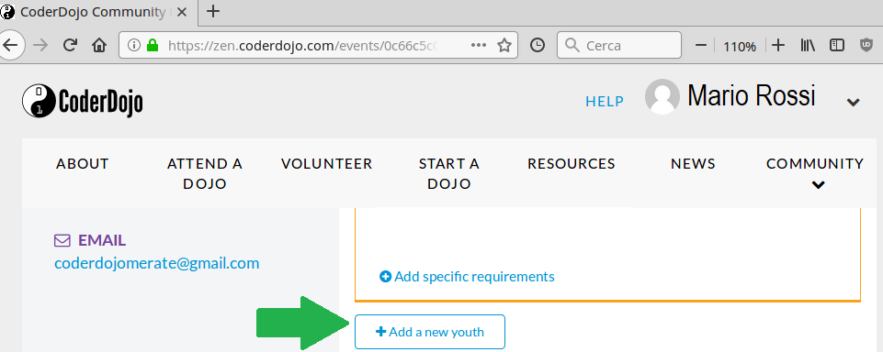Click the Add specific requirements link
The image size is (883, 352).
coord(467,276)
